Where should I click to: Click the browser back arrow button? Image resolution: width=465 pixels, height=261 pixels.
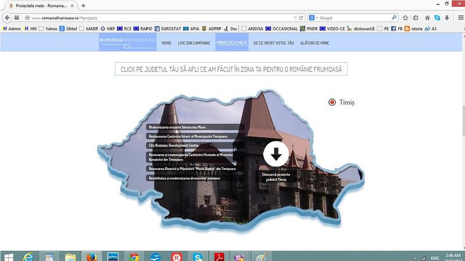(8, 18)
